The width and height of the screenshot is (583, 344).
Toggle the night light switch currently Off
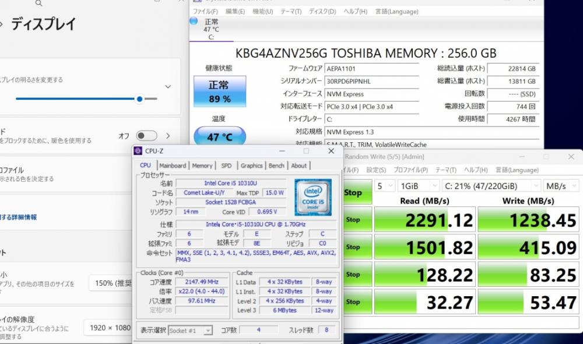146,136
